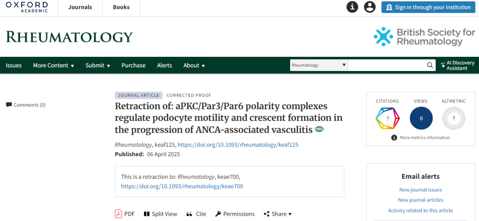Click inside the search text field
The image size is (479, 221).
(387, 65)
